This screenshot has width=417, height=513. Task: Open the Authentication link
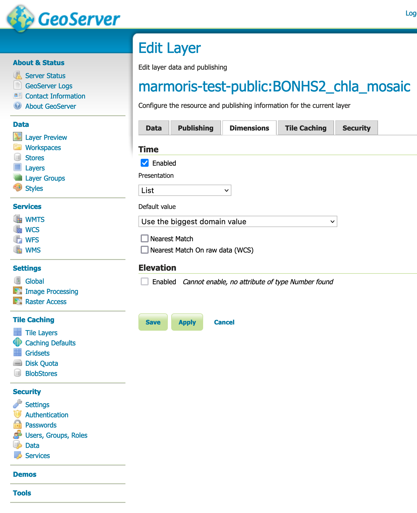[x=47, y=415]
